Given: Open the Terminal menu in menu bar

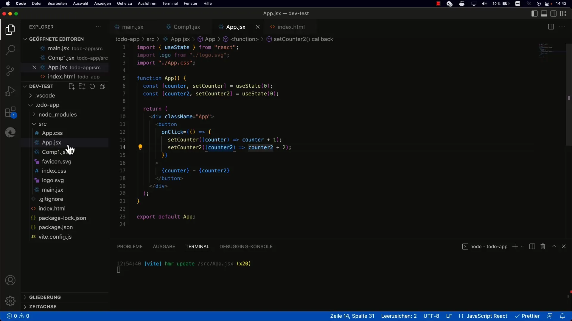Looking at the screenshot, I should click(170, 4).
